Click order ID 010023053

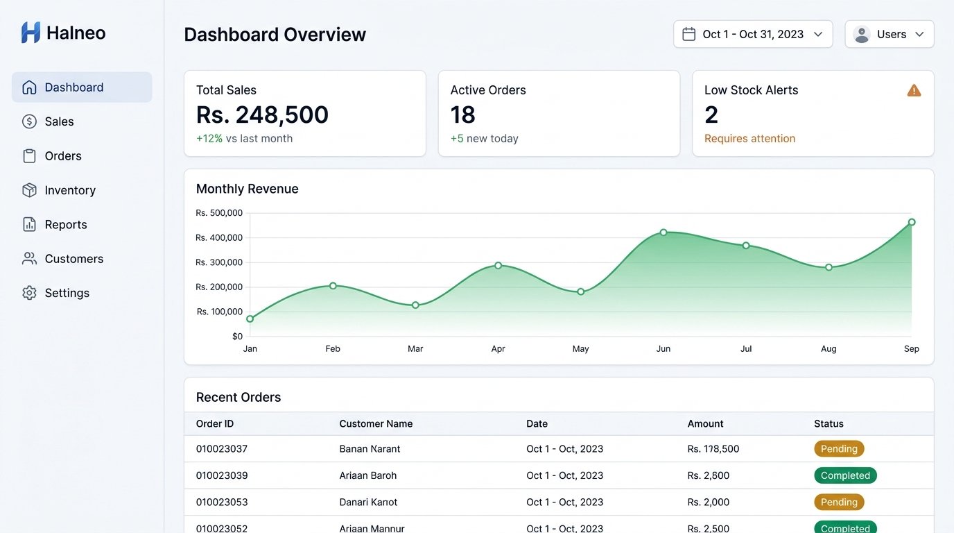(x=222, y=502)
